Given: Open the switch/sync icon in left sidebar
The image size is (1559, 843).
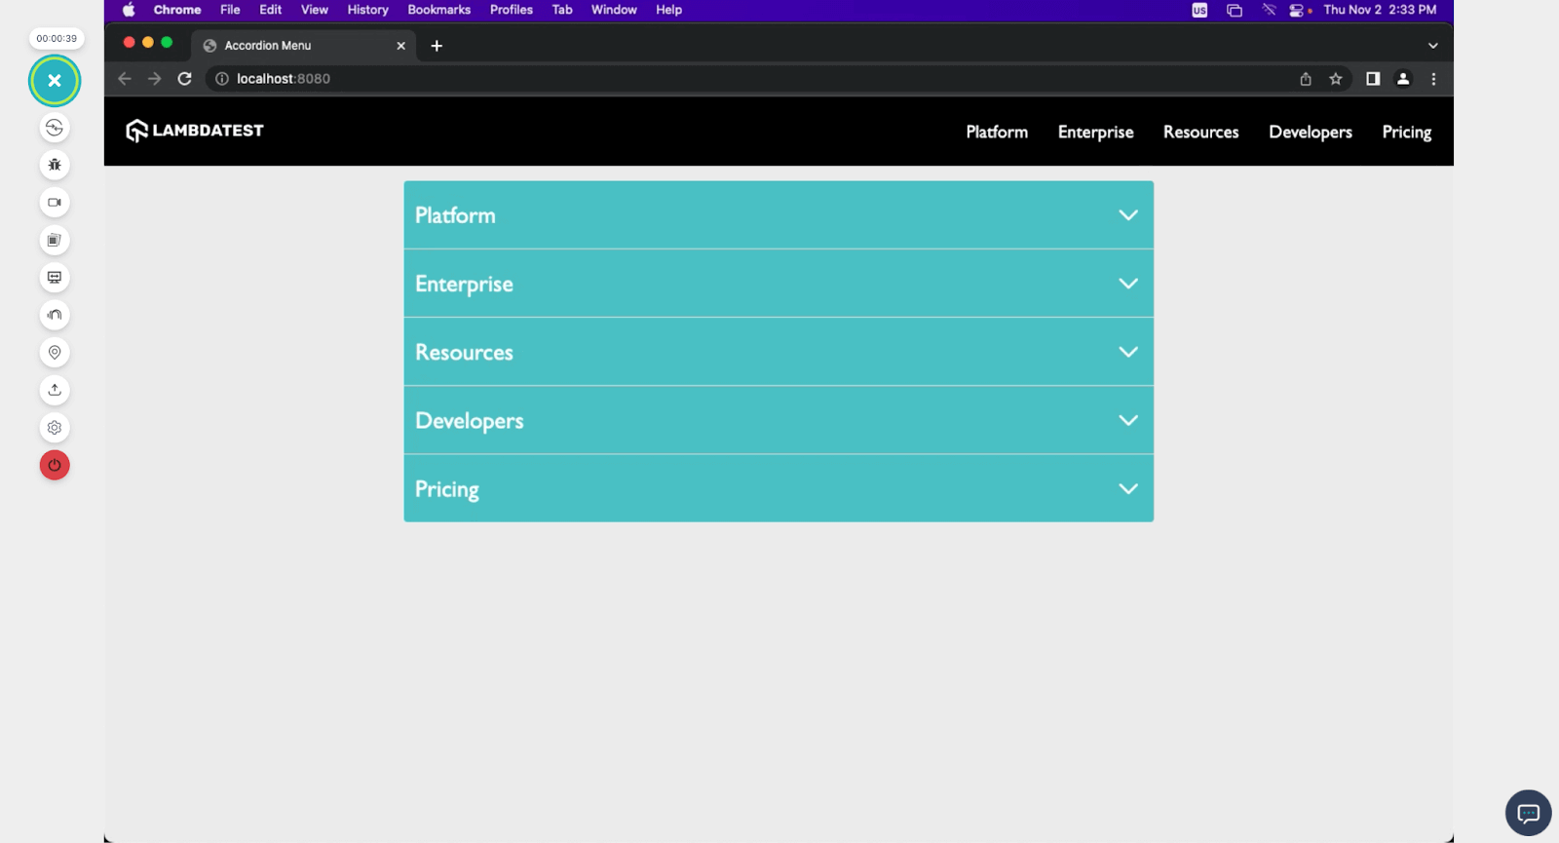Looking at the screenshot, I should [x=55, y=128].
